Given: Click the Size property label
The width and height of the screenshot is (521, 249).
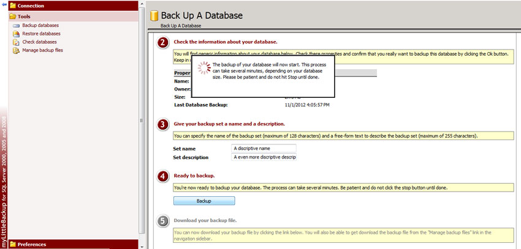Looking at the screenshot, I should (180, 97).
